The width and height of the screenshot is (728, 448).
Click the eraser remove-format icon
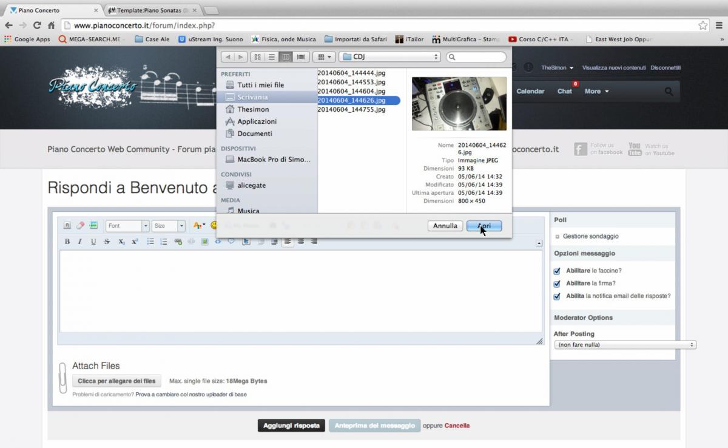80,226
